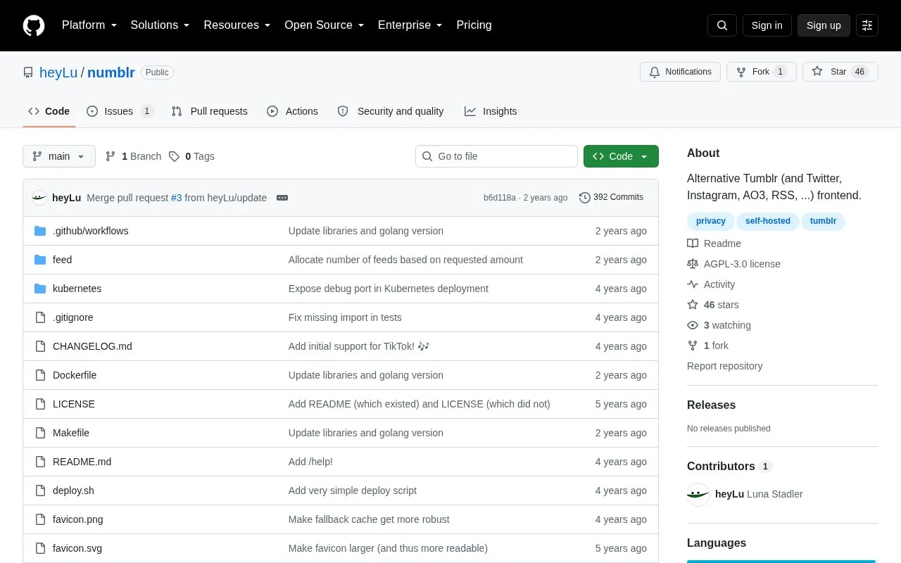Open the self-hosted topic tag

click(x=767, y=221)
